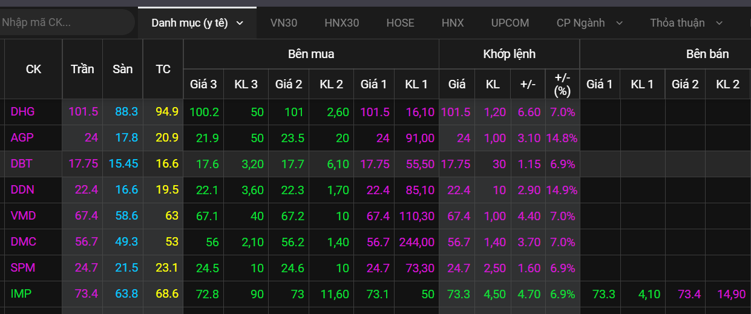Click DMC buy volume 244,00
Screen dimensions: 751x314
pos(417,241)
